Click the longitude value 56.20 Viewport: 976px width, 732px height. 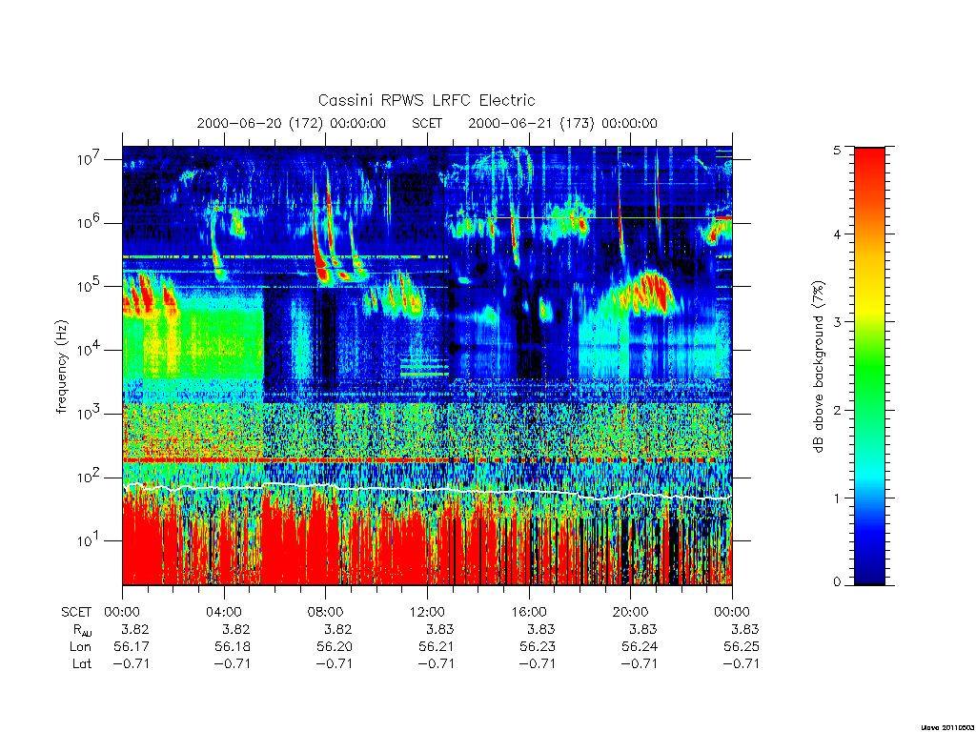click(335, 647)
